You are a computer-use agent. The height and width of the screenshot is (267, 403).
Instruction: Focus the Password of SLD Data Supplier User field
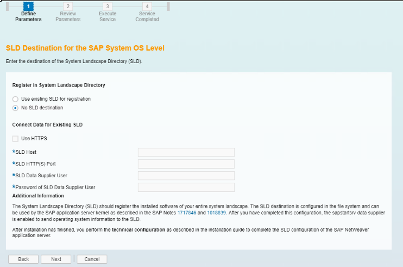click(x=186, y=187)
